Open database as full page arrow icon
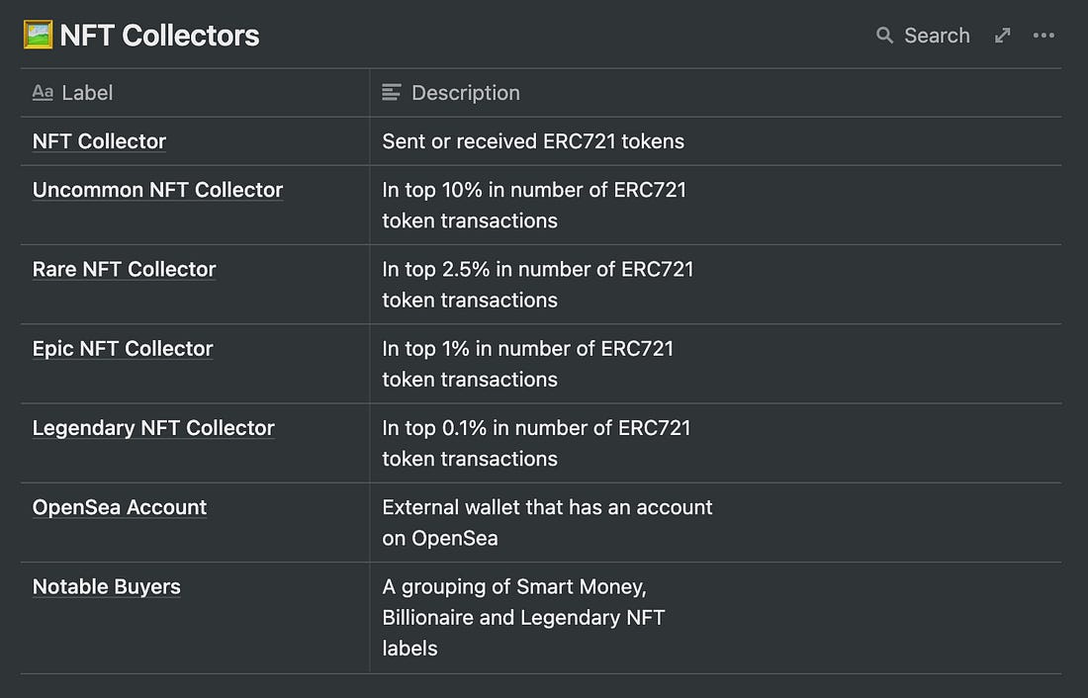Screen dimensions: 1088x698 coord(1002,36)
